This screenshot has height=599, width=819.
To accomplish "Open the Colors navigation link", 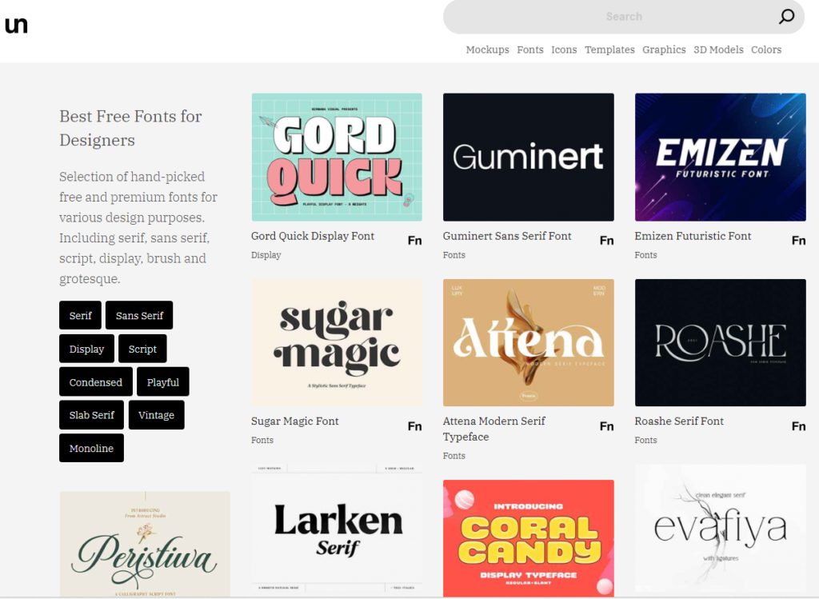I will pyautogui.click(x=765, y=50).
